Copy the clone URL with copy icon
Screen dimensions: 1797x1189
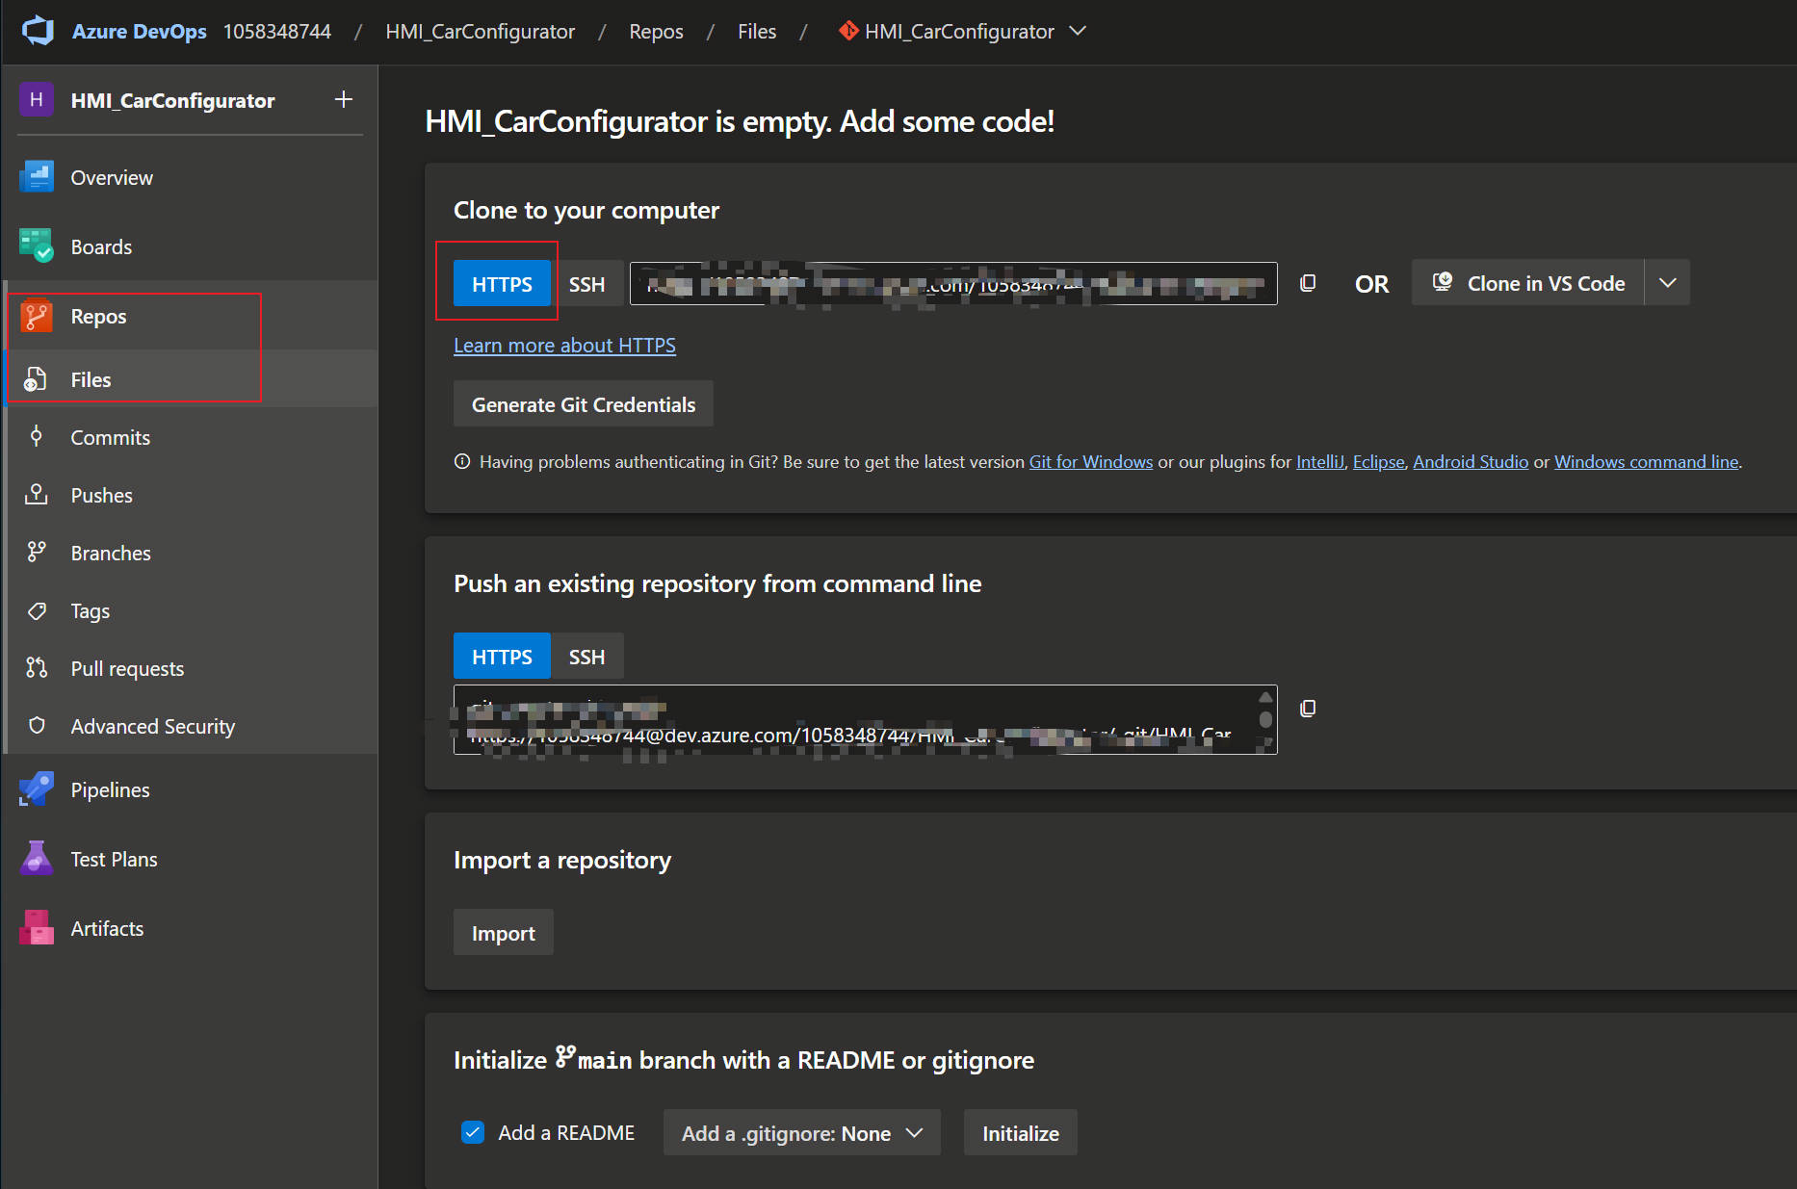pyautogui.click(x=1308, y=283)
